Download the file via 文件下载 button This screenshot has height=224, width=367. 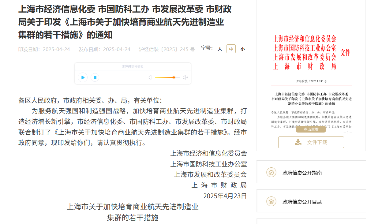[311, 142]
